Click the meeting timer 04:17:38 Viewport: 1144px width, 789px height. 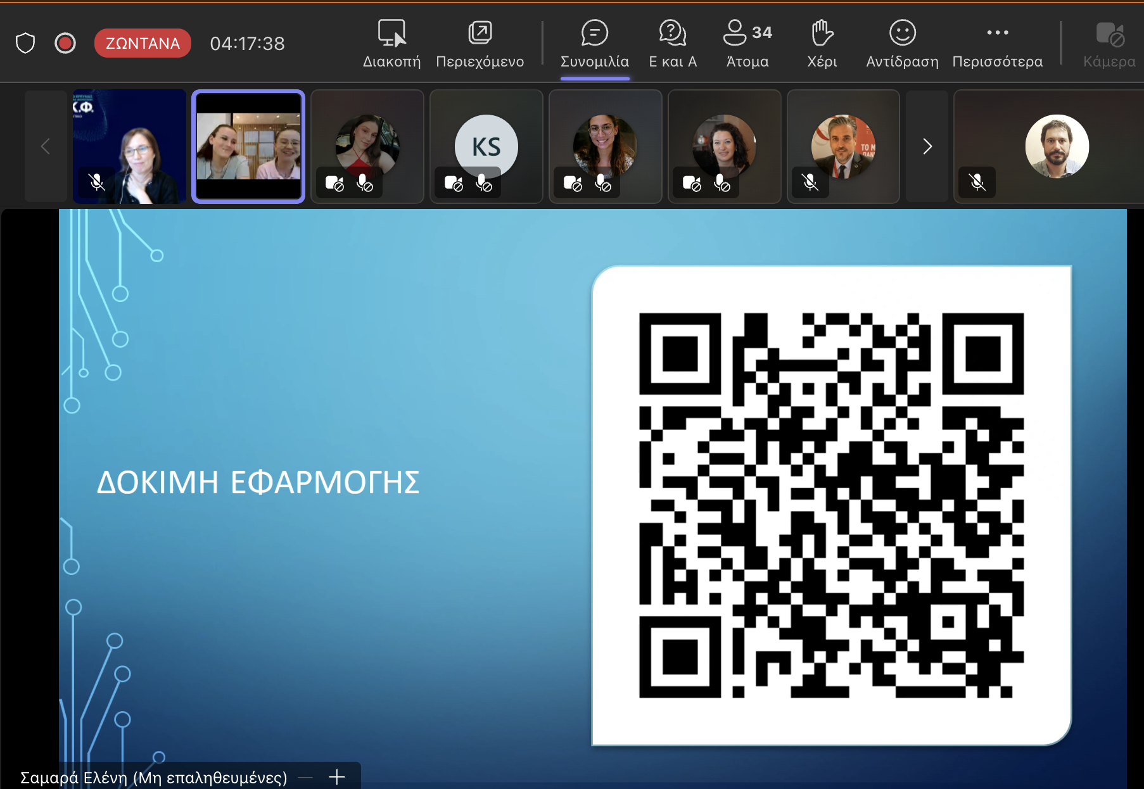coord(247,43)
